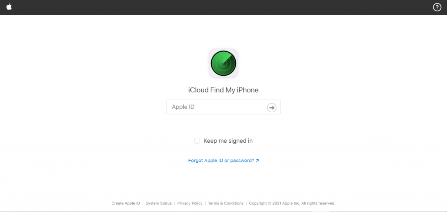The height and width of the screenshot is (212, 447).
Task: Click the word password in the Forgot link
Action: pos(242,161)
